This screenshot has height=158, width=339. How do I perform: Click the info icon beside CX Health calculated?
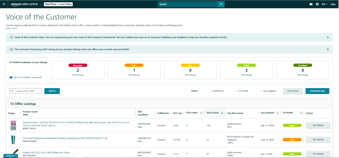(11, 77)
